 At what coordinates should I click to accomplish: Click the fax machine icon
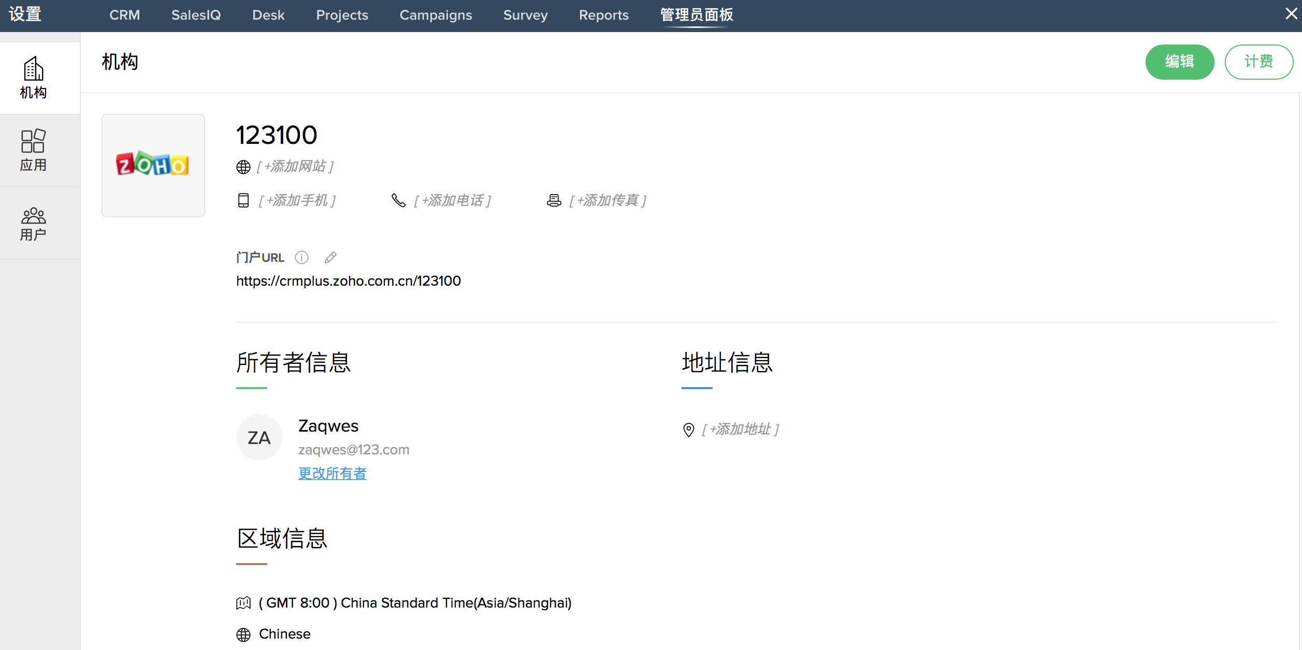(x=554, y=201)
